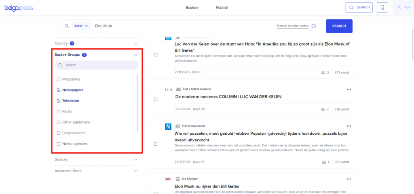Click the 21/11/2020 - 06:43 timestamp
414x194 pixels.
[x=188, y=72]
